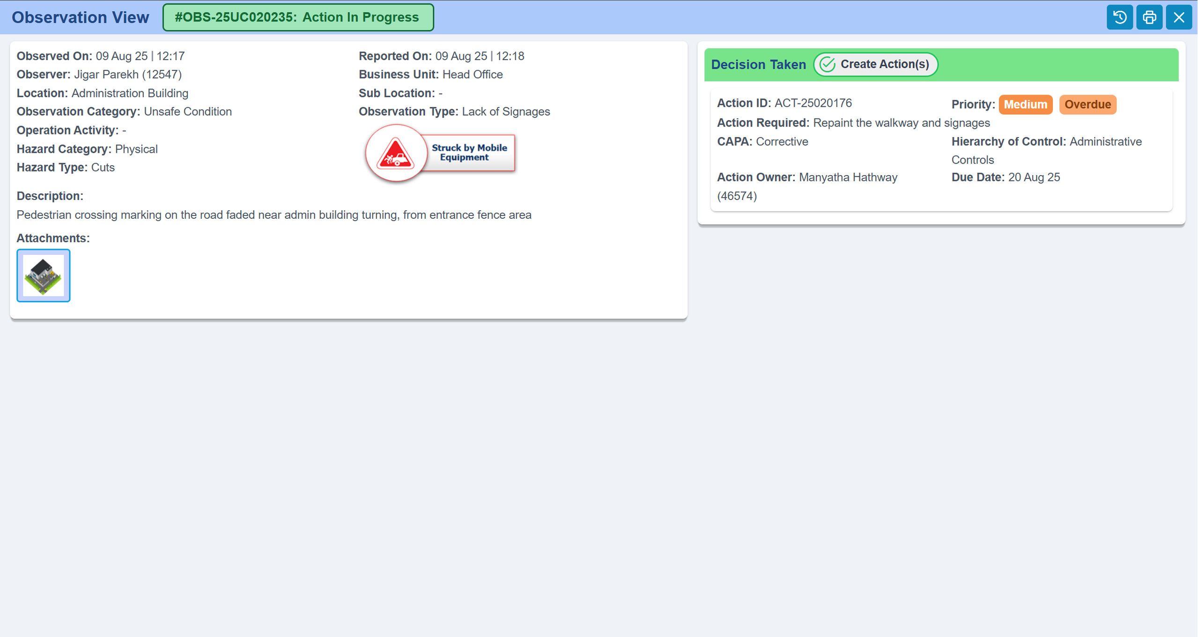This screenshot has width=1198, height=637.
Task: Click the Overdue status tag
Action: tap(1087, 104)
